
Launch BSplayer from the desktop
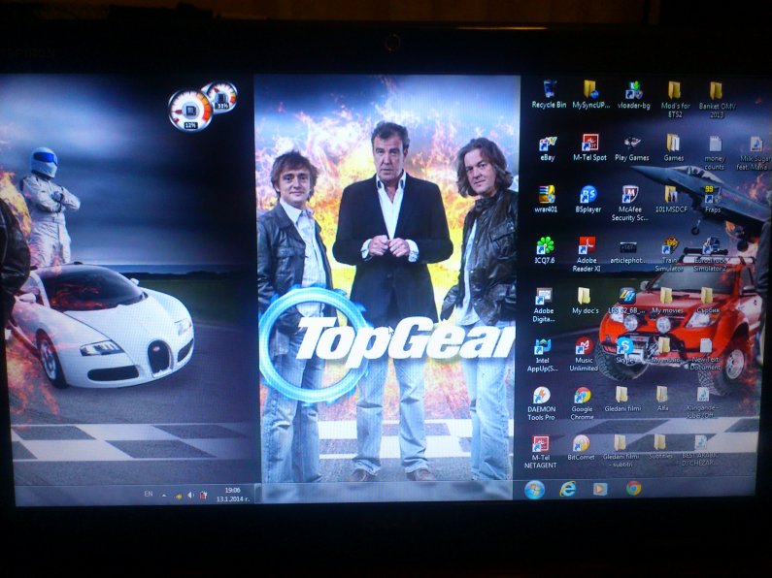[x=587, y=195]
